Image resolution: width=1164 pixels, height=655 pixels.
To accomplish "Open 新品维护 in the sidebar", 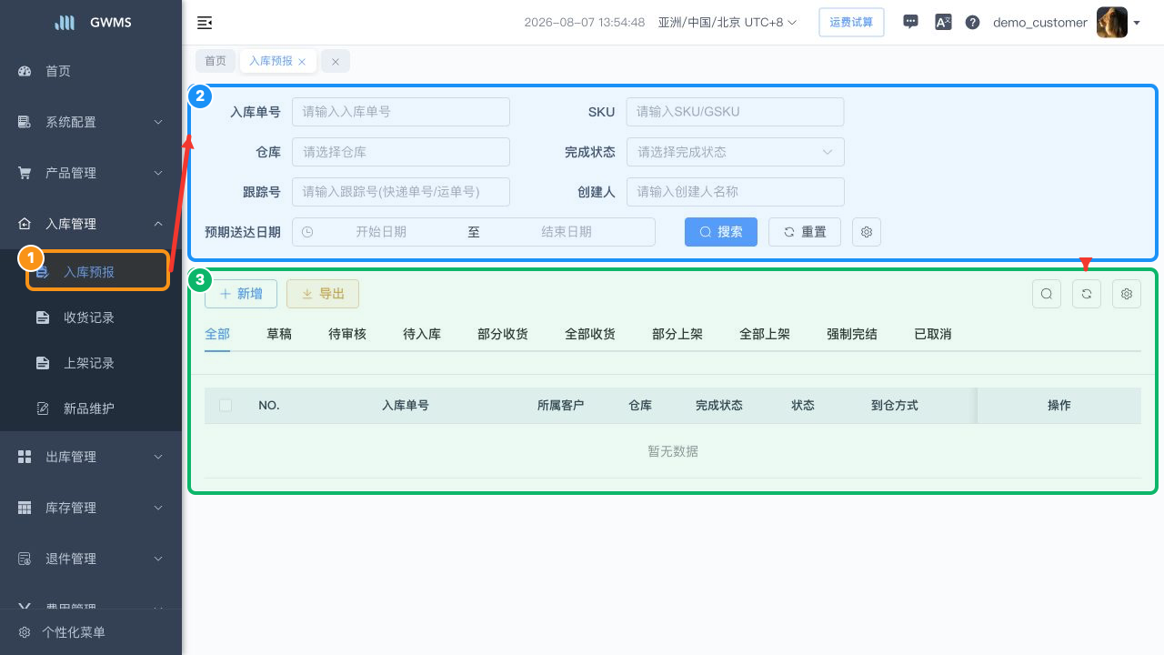I will (91, 408).
